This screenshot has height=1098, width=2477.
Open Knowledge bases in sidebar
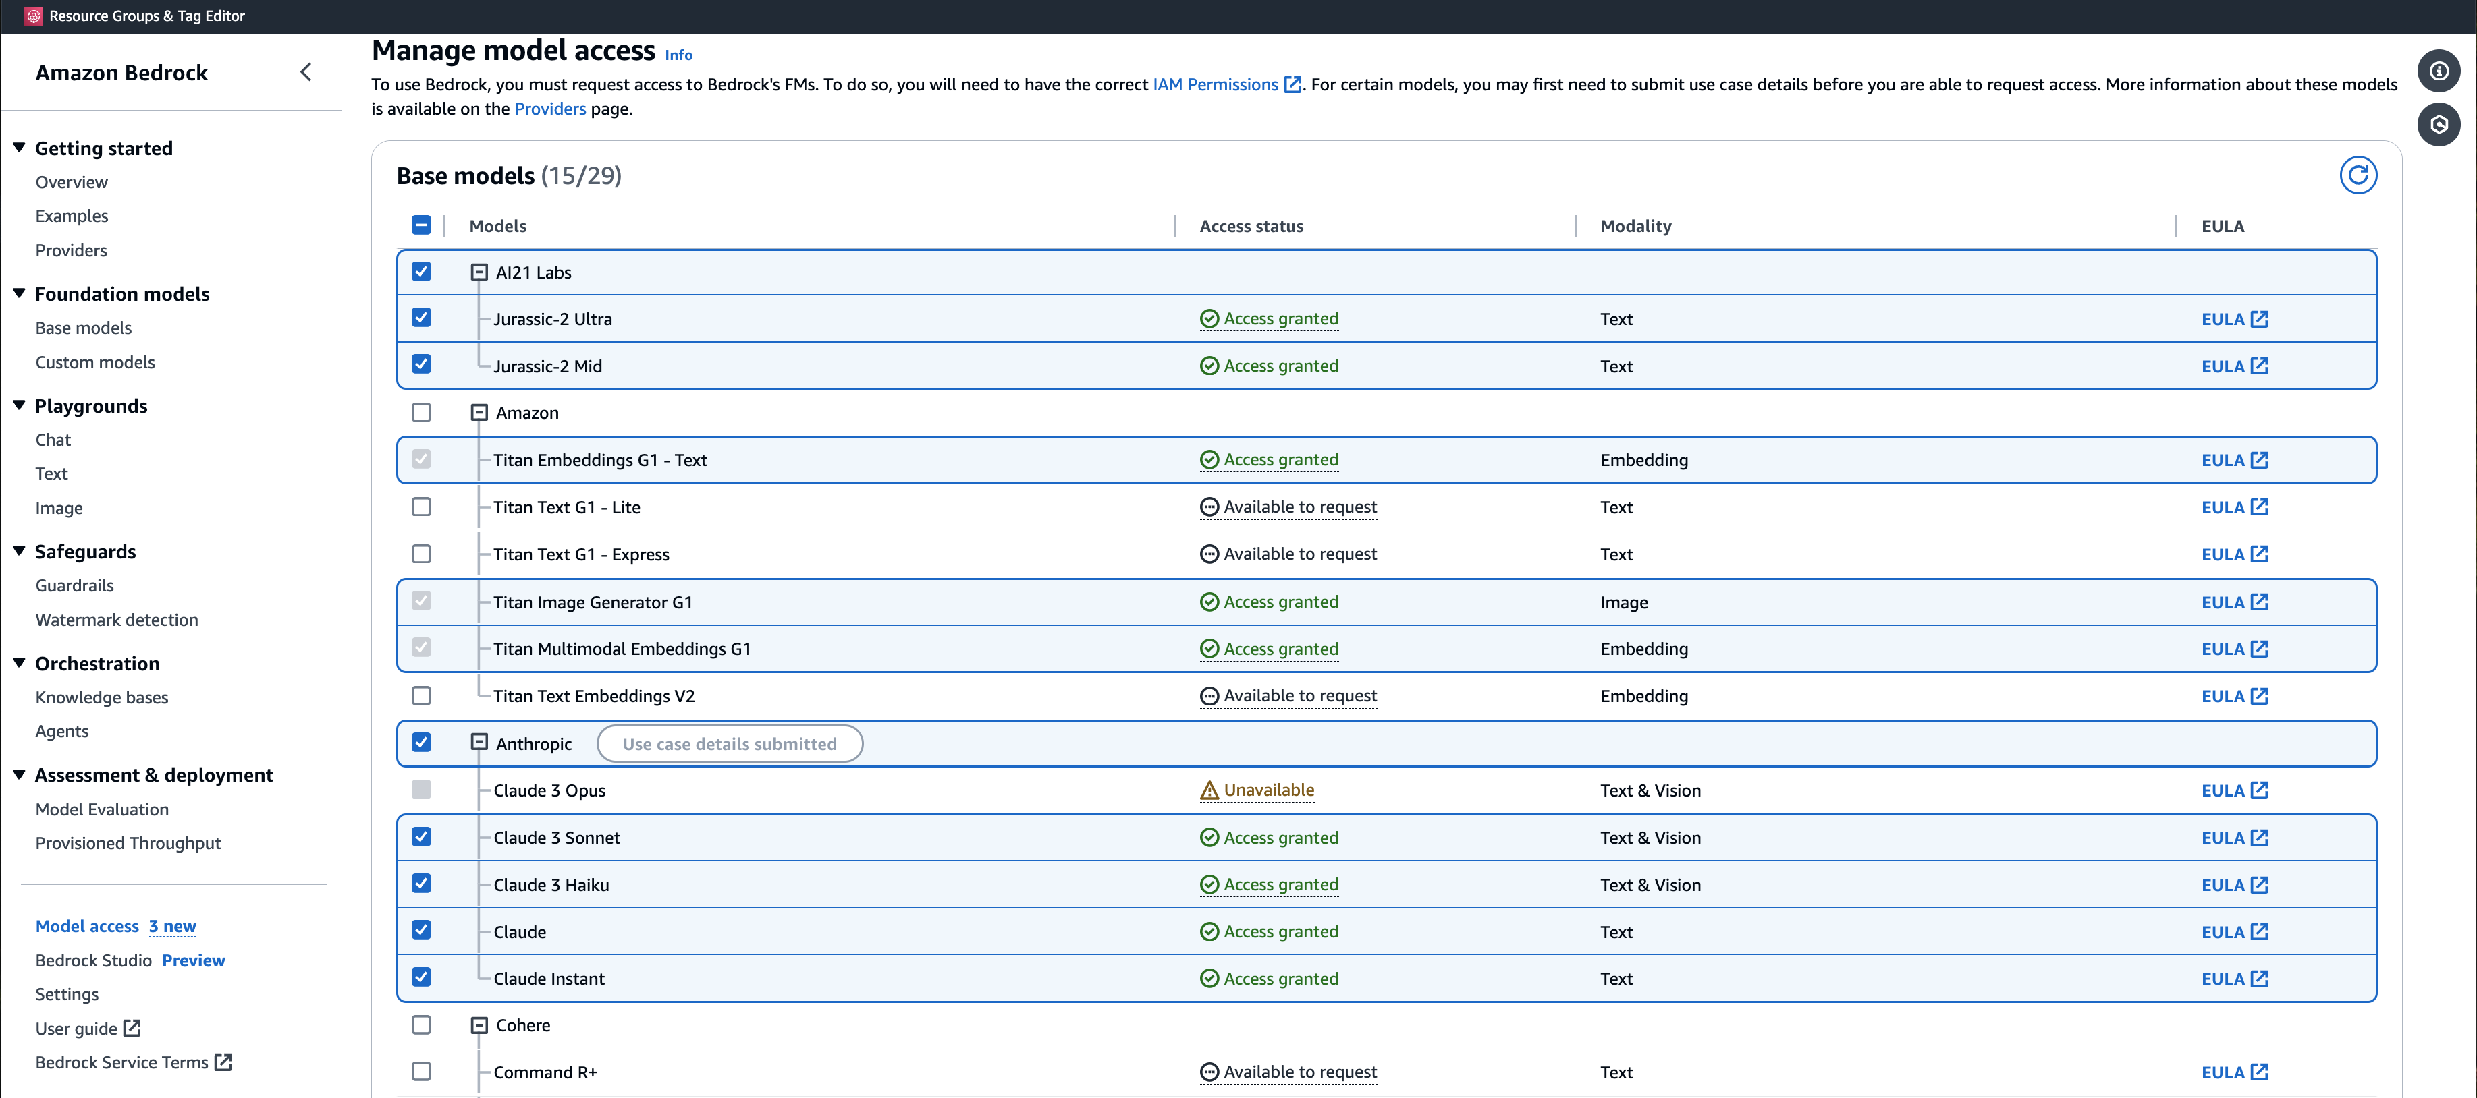(x=102, y=697)
